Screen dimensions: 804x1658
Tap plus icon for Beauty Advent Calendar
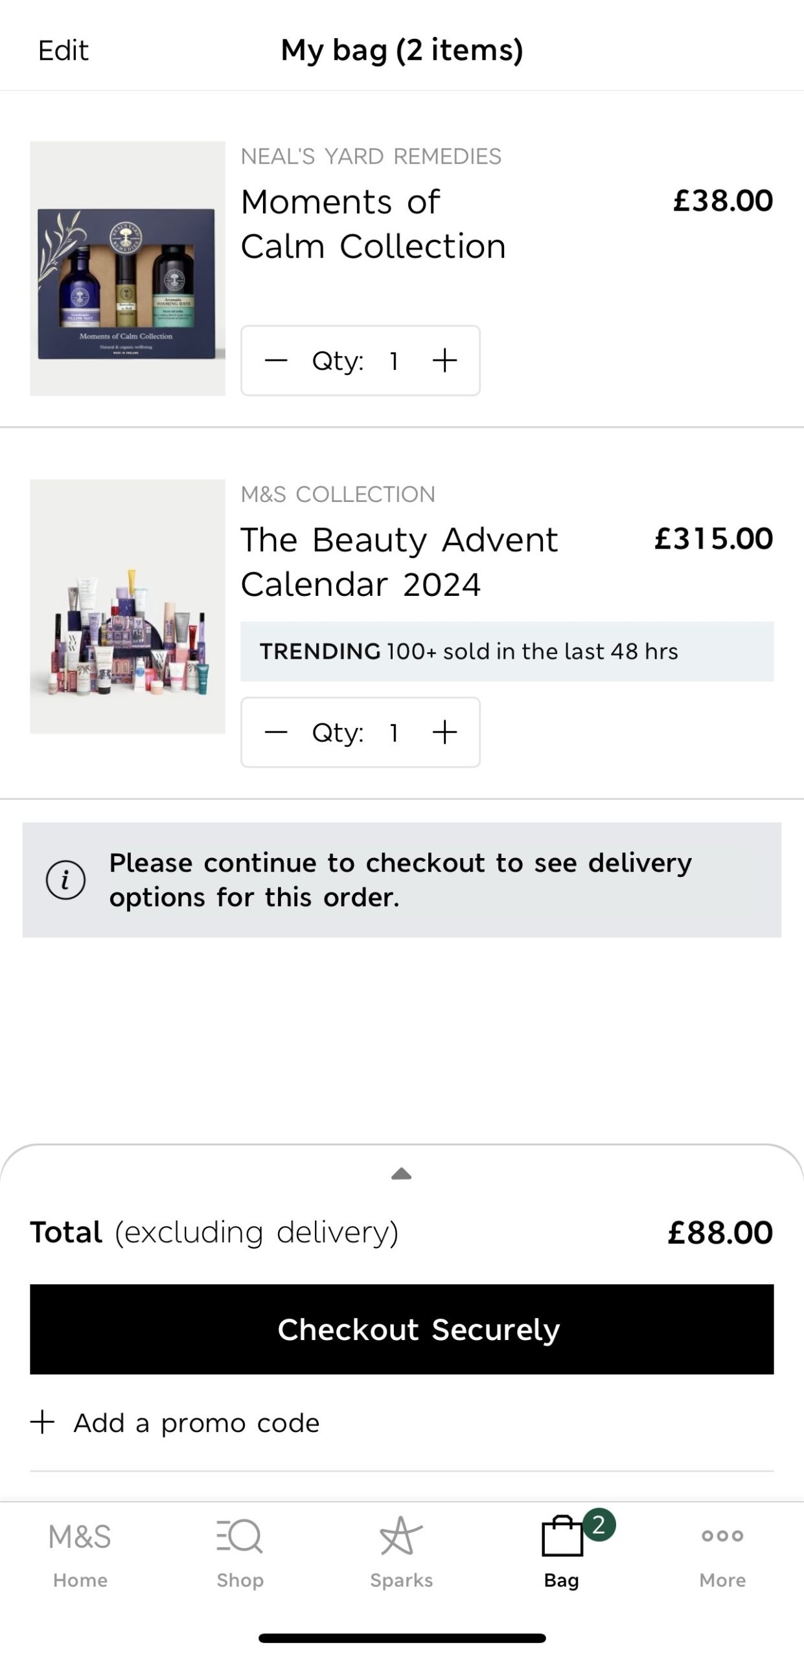444,732
